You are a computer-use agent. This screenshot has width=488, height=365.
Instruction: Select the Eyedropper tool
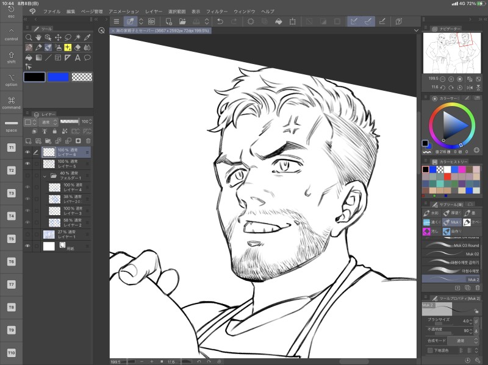(87, 37)
